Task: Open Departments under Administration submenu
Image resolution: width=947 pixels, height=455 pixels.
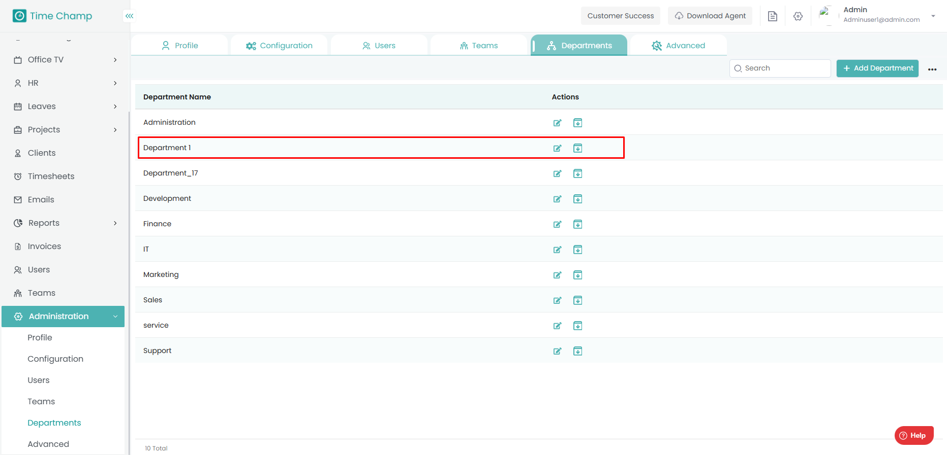Action: click(x=54, y=423)
